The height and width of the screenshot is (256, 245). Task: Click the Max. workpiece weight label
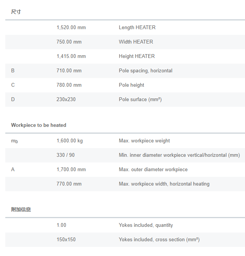pyautogui.click(x=144, y=141)
